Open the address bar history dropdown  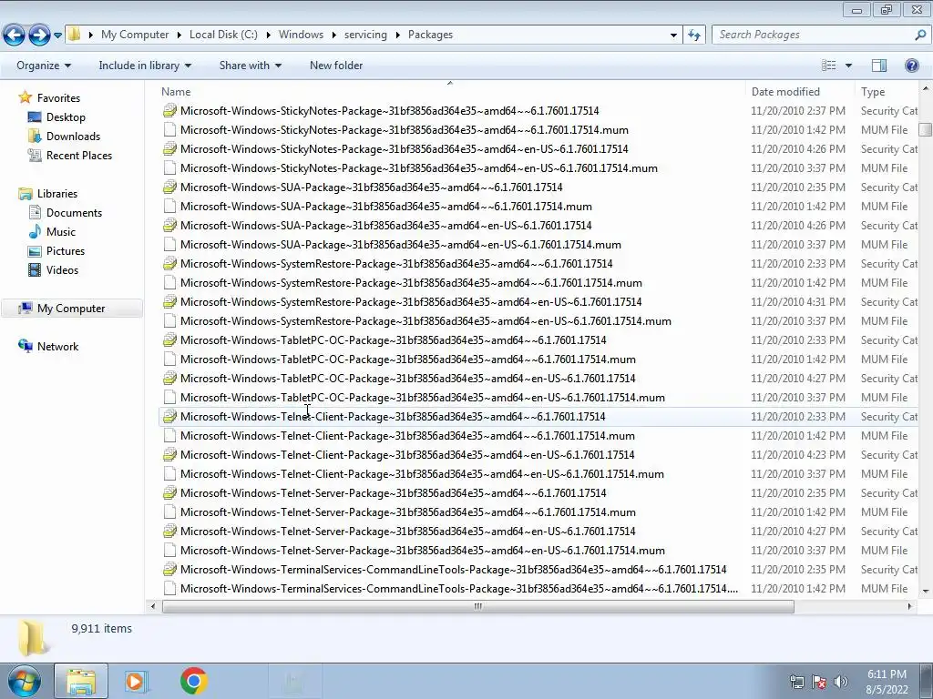point(673,35)
